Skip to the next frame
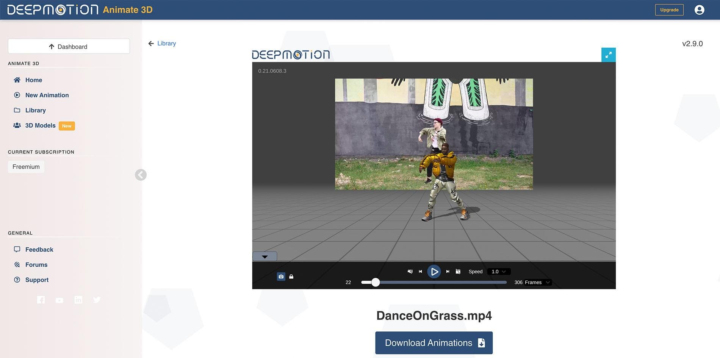Viewport: 720px width, 358px height. point(448,272)
